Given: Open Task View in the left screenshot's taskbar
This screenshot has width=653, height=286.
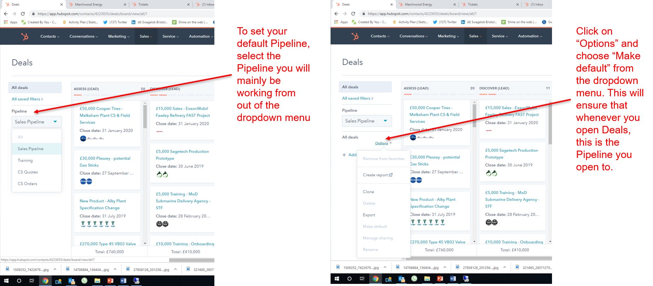Looking at the screenshot, I should click(32, 281).
